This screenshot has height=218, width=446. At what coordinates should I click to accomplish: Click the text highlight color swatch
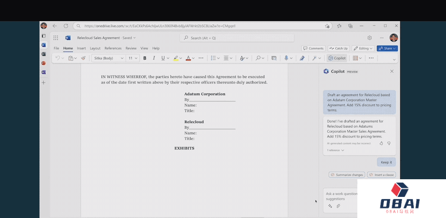tap(175, 58)
